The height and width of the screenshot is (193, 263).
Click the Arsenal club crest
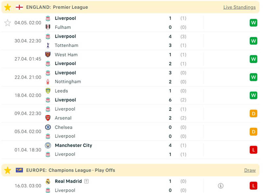point(48,118)
